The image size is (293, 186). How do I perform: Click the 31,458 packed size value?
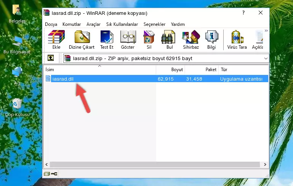[x=194, y=79]
